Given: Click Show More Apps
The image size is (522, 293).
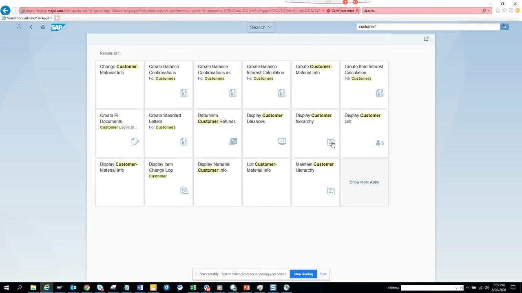Looking at the screenshot, I should pyautogui.click(x=364, y=182).
